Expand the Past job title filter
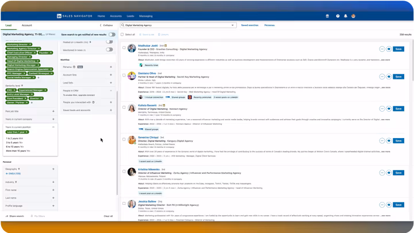 [53, 111]
